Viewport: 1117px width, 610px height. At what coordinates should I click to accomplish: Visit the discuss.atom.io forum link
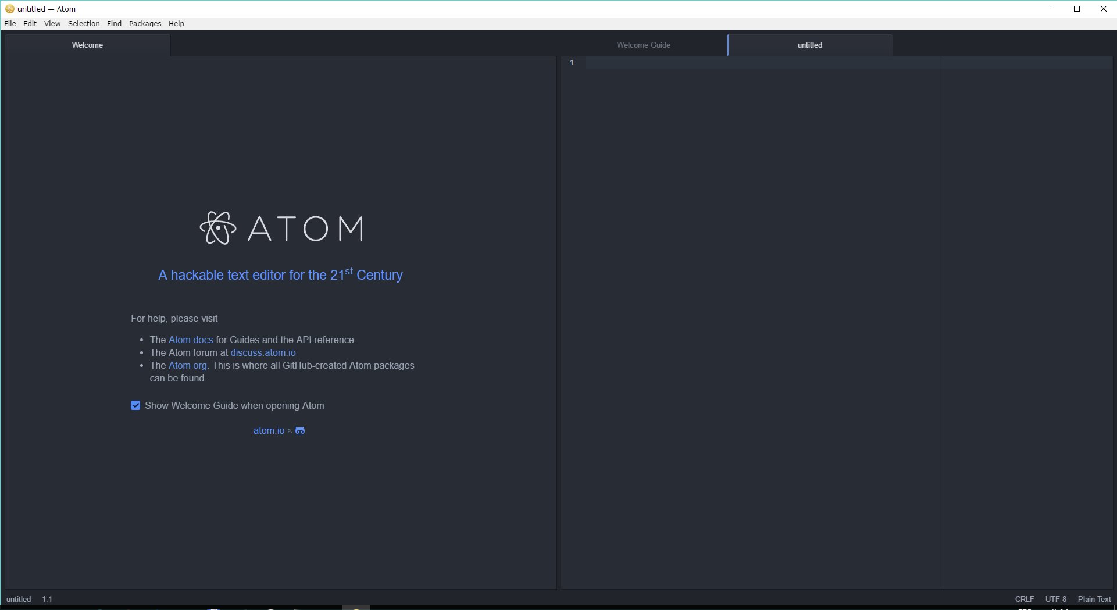(263, 353)
